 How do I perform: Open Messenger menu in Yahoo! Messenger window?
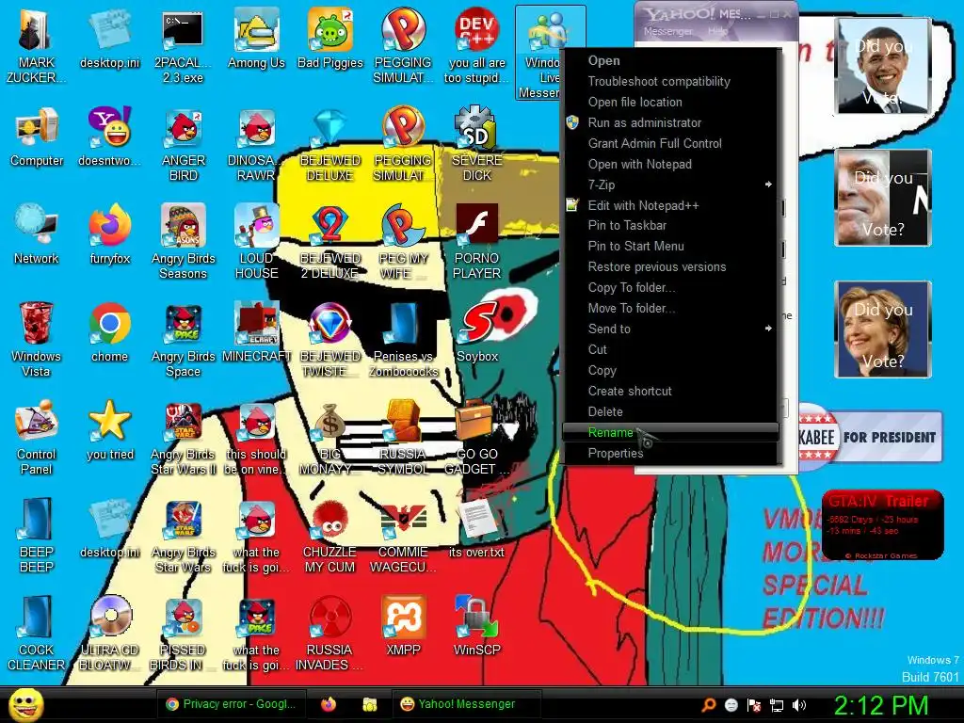667,31
